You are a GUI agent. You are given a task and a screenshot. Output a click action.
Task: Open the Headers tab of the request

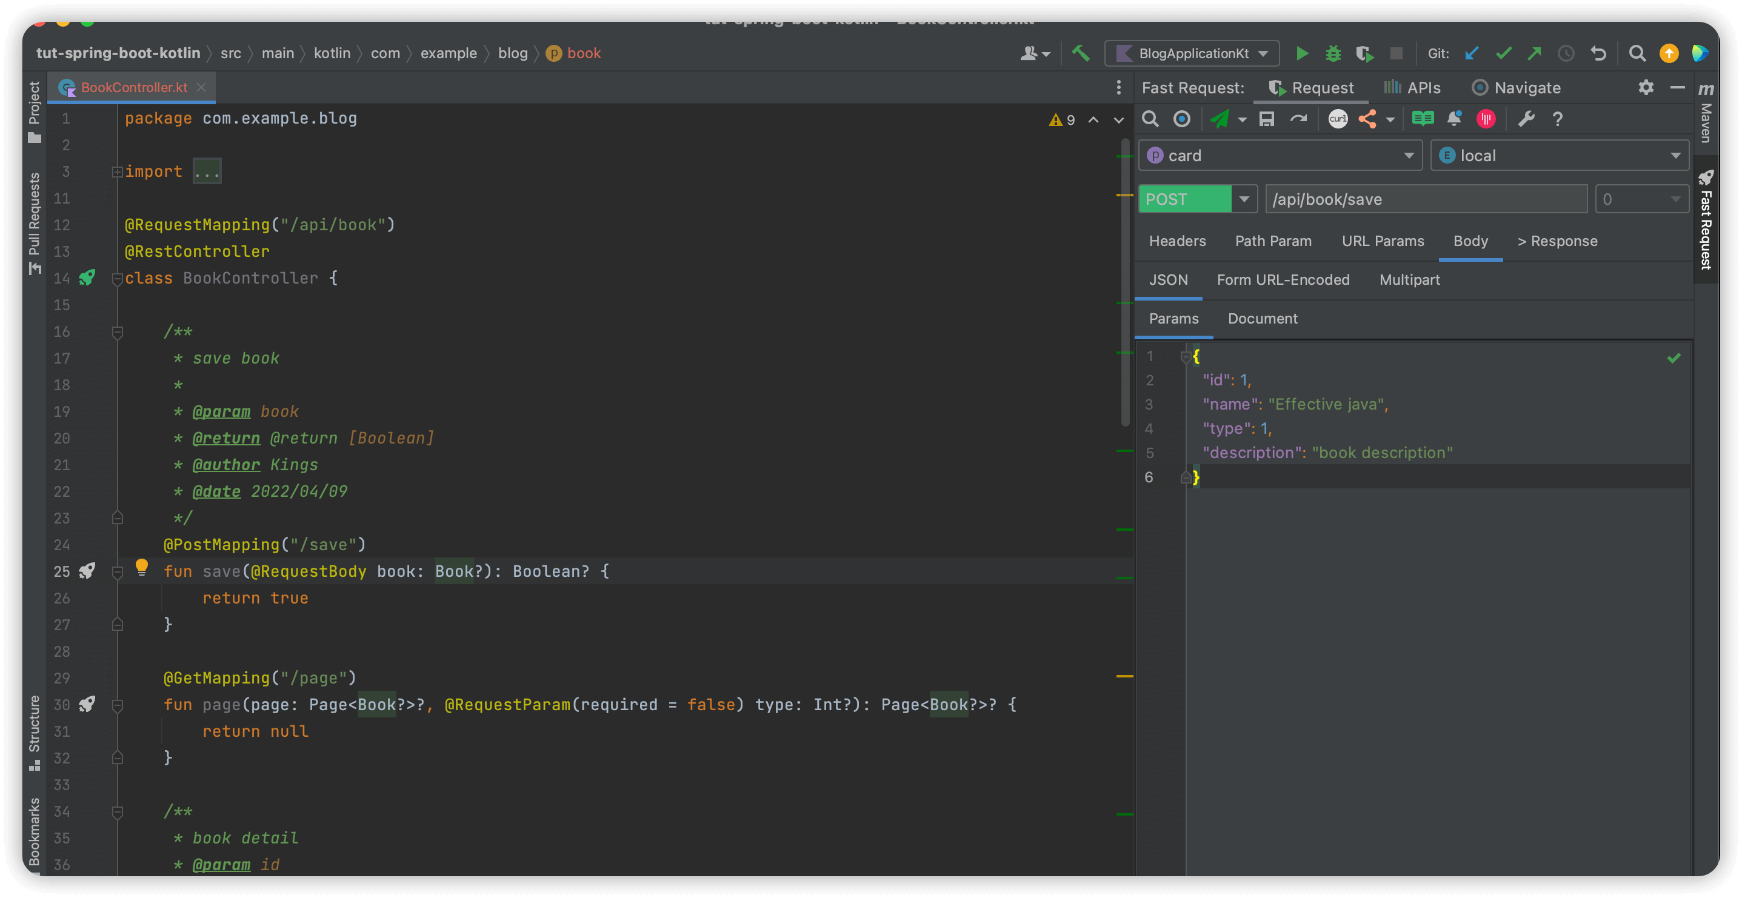(x=1177, y=241)
